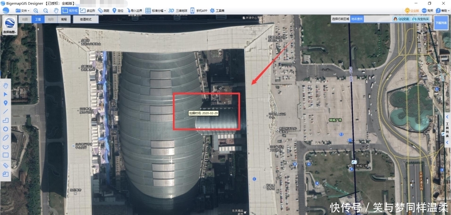Open the 手机APP mobile app option
This screenshot has width=451, height=215.
point(199,10)
